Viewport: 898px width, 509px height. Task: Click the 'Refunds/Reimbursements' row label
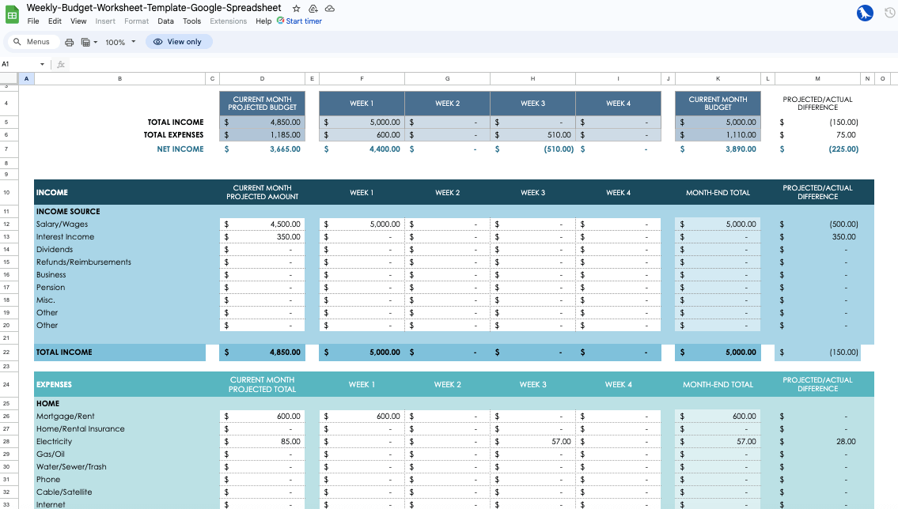pos(84,262)
